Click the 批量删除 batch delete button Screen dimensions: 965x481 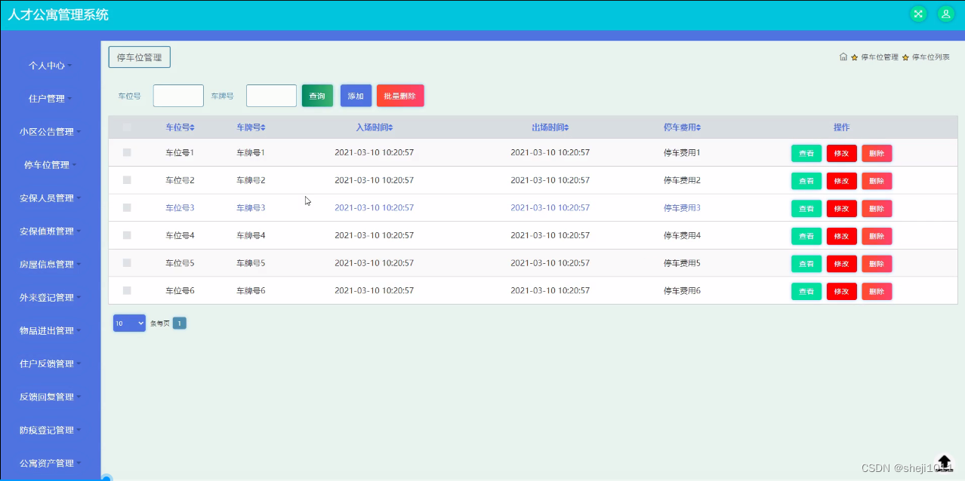(399, 96)
